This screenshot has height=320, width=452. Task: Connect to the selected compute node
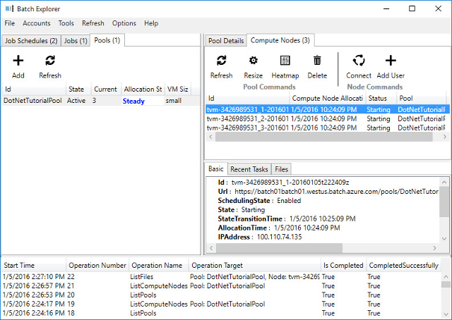359,61
